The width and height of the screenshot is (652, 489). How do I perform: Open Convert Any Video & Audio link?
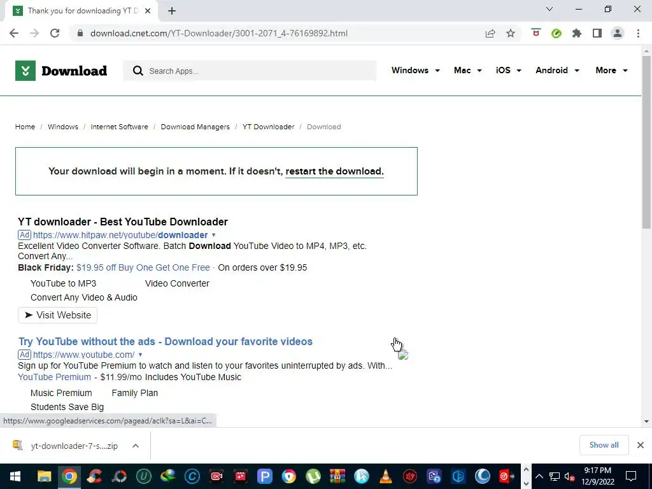tap(84, 298)
